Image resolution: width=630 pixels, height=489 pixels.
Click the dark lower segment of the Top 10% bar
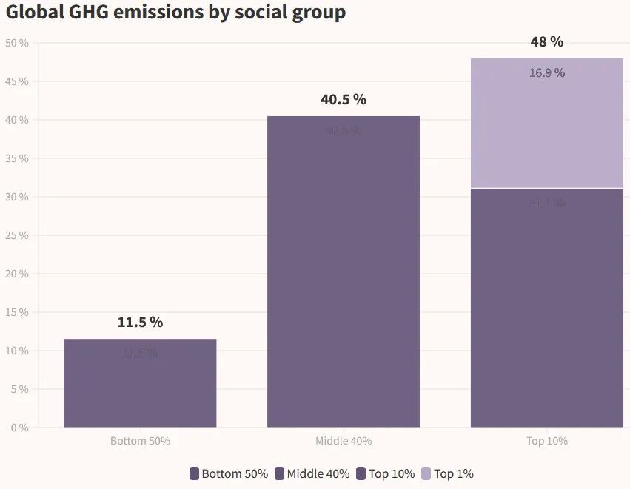[547, 311]
